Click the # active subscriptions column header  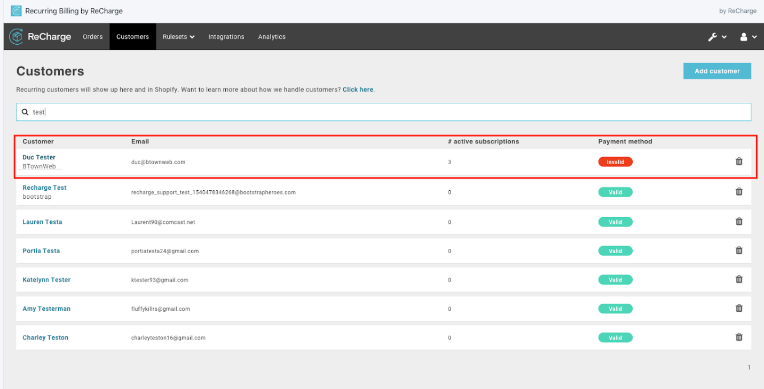[x=483, y=141]
